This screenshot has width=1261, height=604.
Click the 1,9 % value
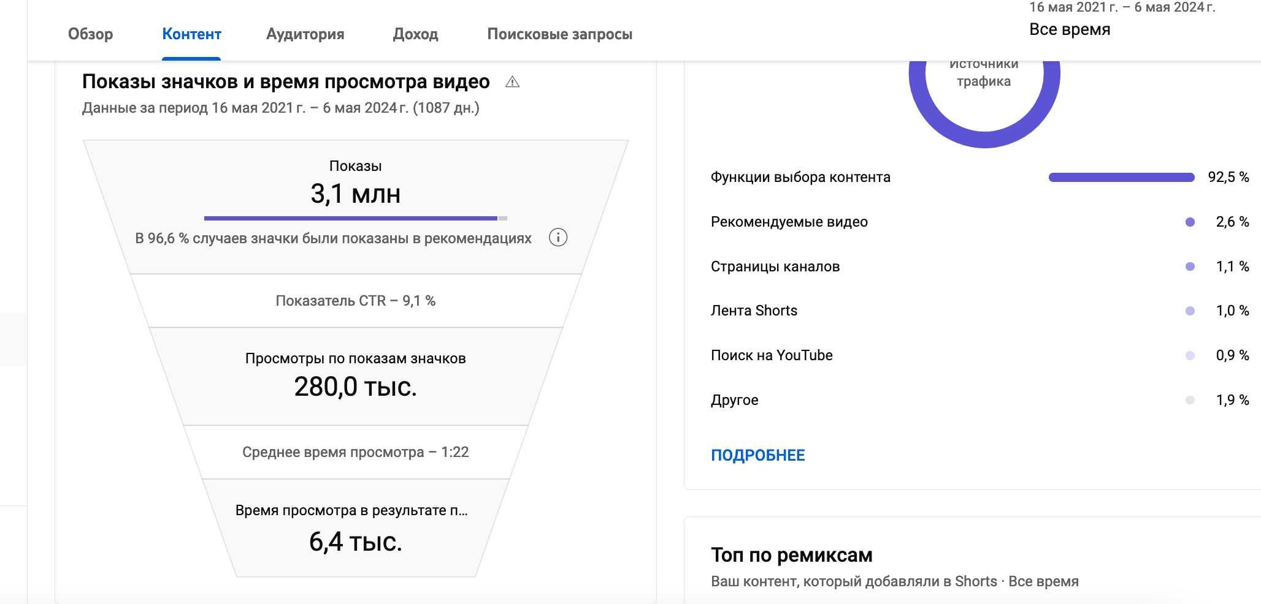(x=1232, y=400)
